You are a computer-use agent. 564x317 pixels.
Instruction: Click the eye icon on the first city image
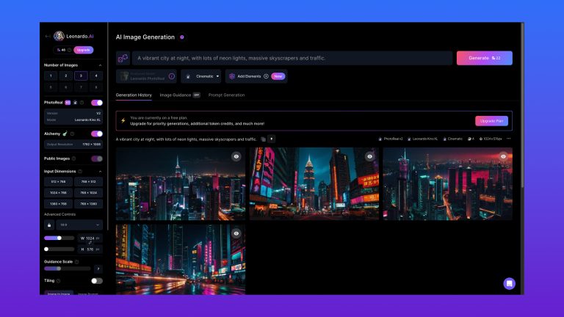click(x=236, y=156)
